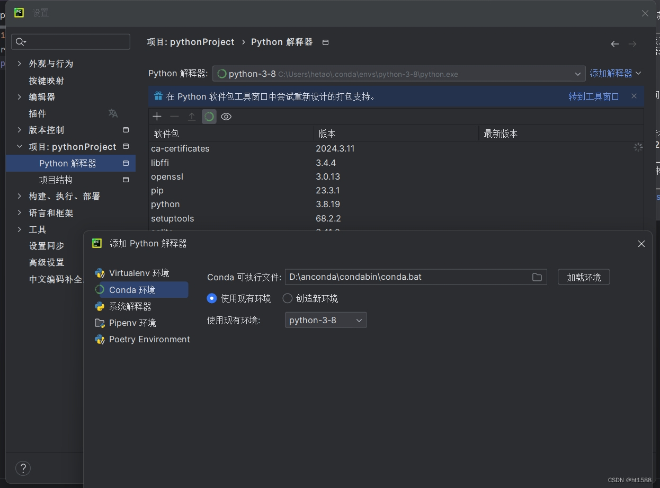Expand the 语言和框架 node
The height and width of the screenshot is (488, 660).
pos(20,212)
